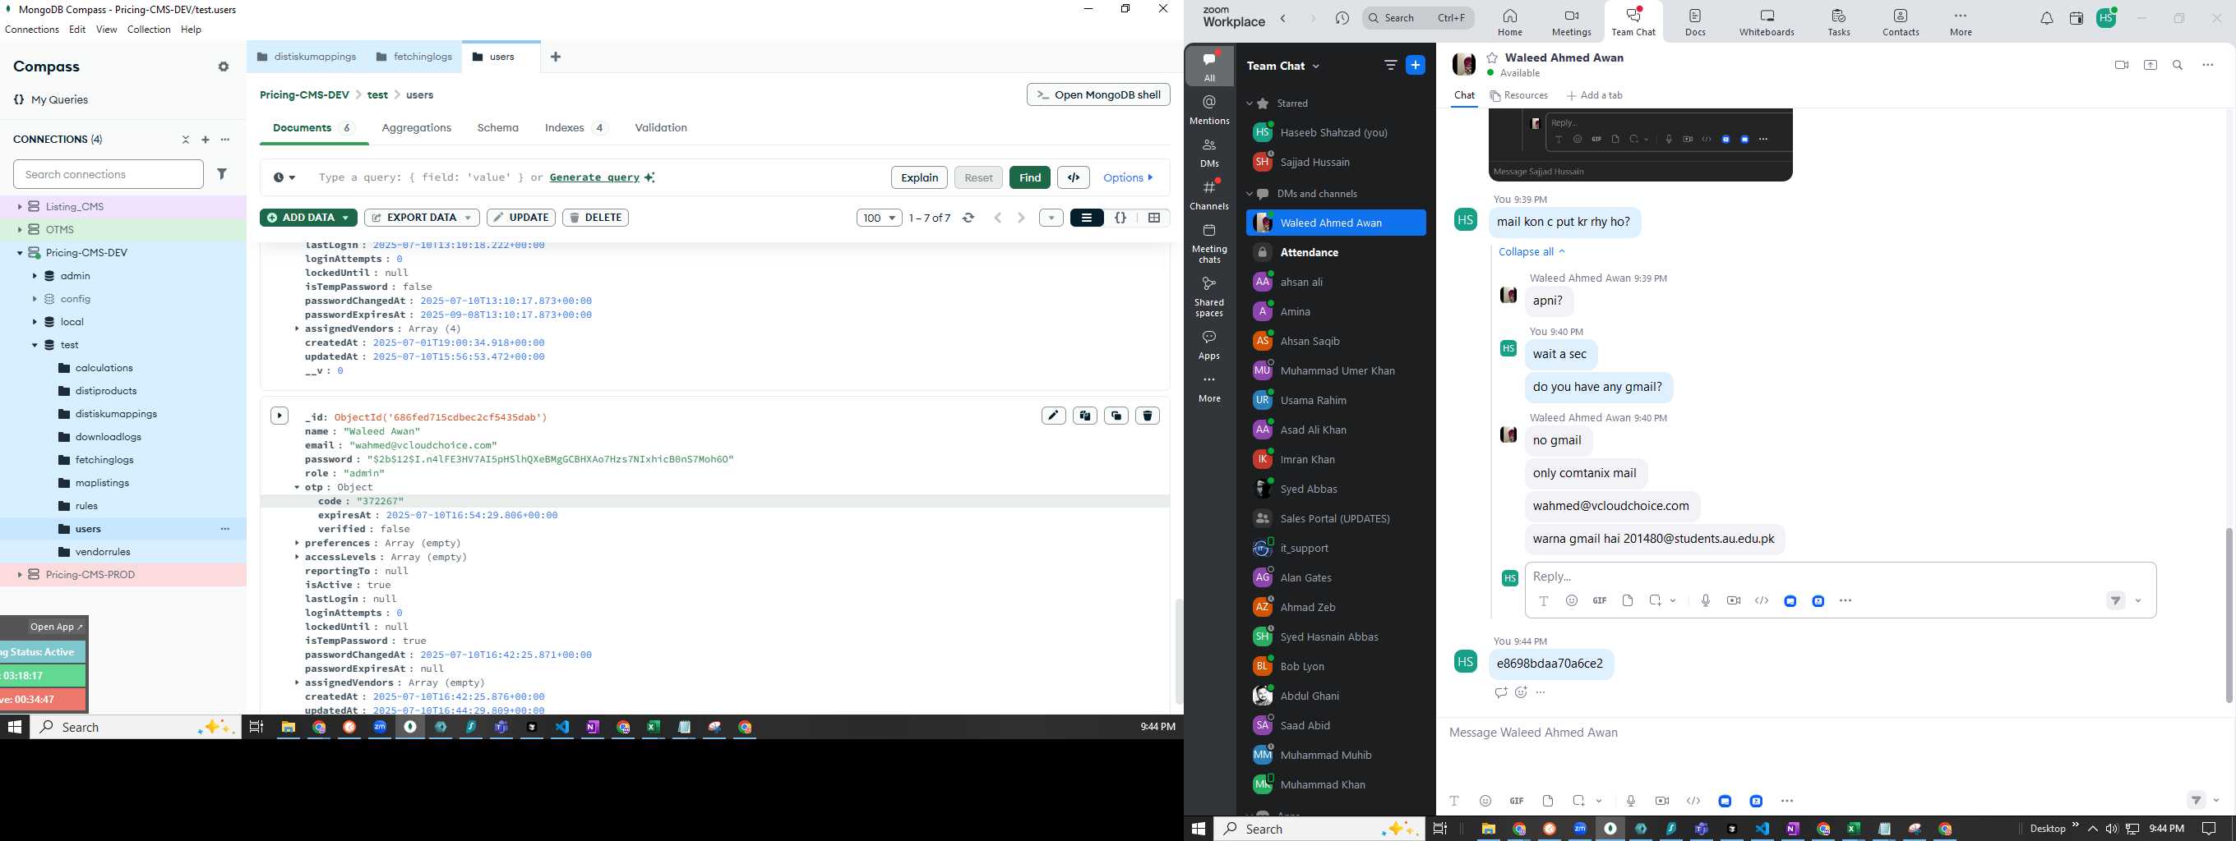
Task: Click the Compass document list scrollbar
Action: coord(1178,650)
